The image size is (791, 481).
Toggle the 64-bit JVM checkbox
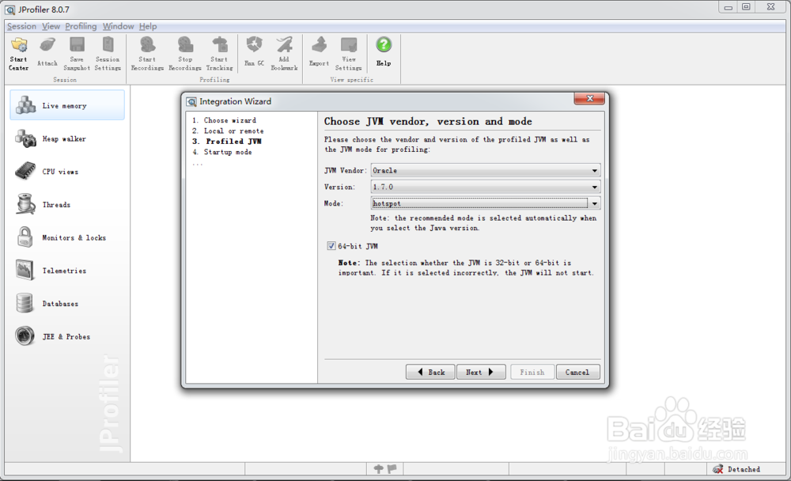click(331, 246)
